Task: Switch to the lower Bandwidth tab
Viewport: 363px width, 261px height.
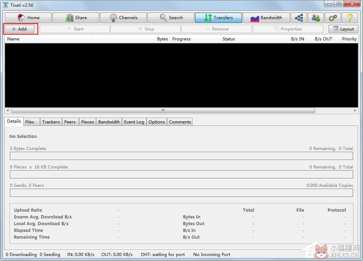Action: click(x=109, y=122)
